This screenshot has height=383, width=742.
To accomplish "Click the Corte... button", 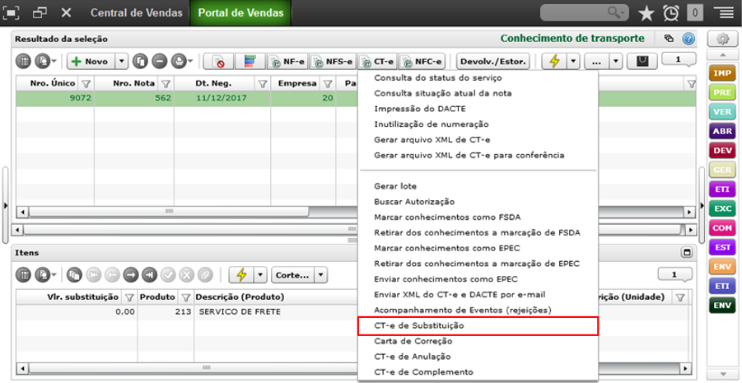I will [x=292, y=274].
